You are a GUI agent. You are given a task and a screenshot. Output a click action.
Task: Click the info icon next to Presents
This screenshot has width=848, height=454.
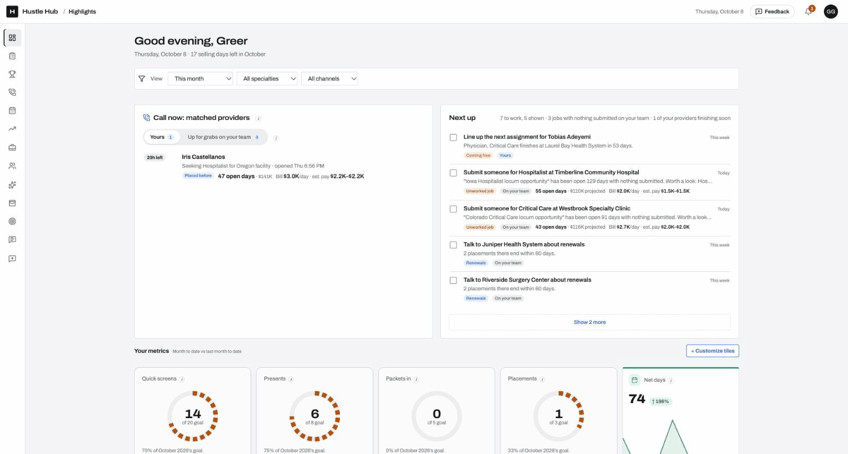[291, 379]
